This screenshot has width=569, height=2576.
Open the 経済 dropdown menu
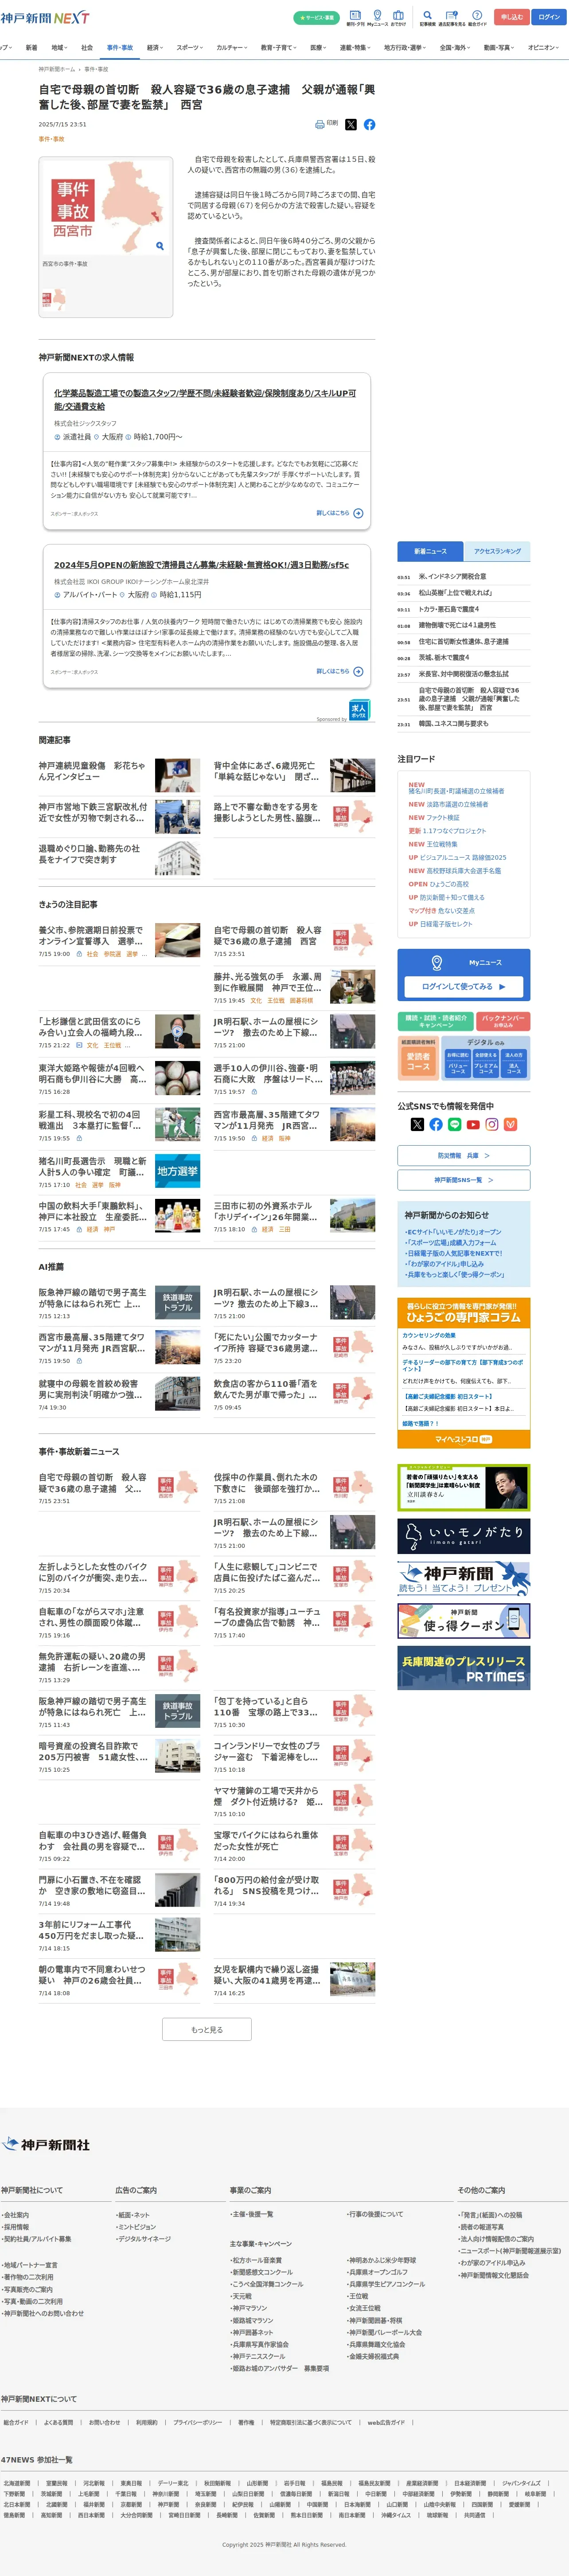[x=155, y=47]
